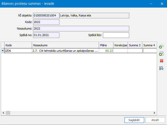This screenshot has height=125, width=167.
Task: Click the Summa 3 cell in IZD6 row
Action: click(135, 51)
